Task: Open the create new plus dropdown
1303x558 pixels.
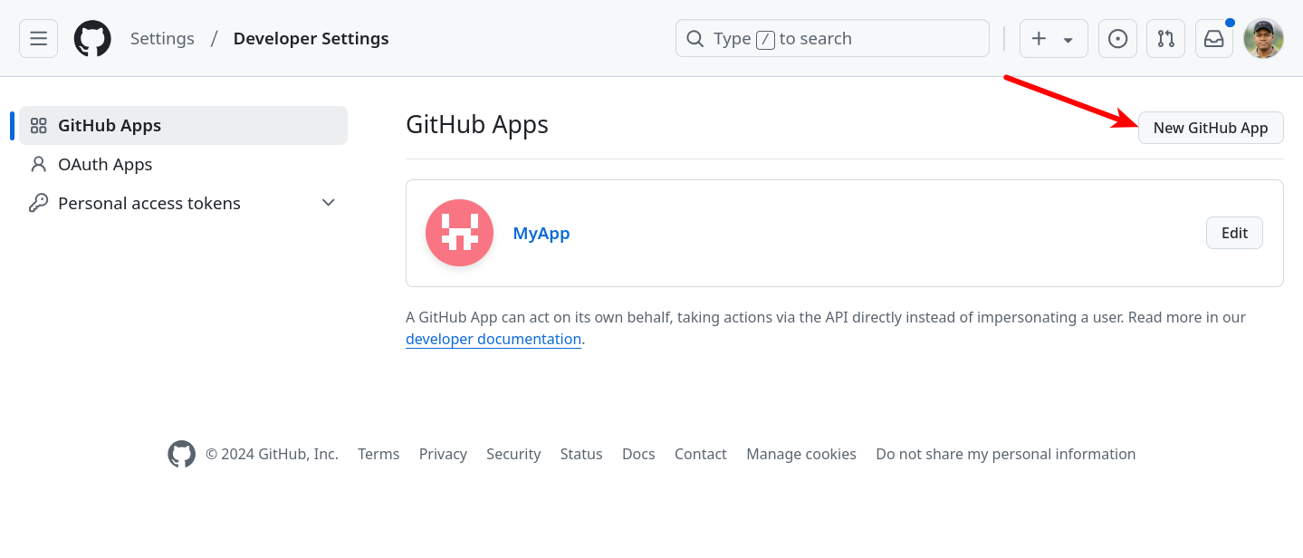Action: pyautogui.click(x=1053, y=39)
